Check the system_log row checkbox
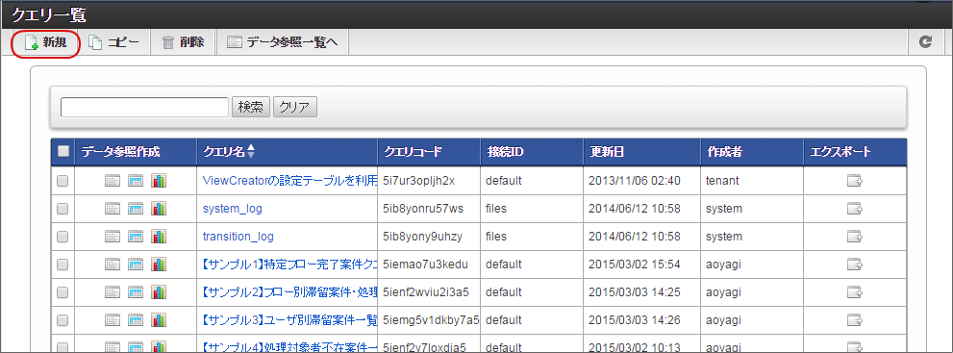Viewport: 953px width, 353px height. [x=63, y=209]
